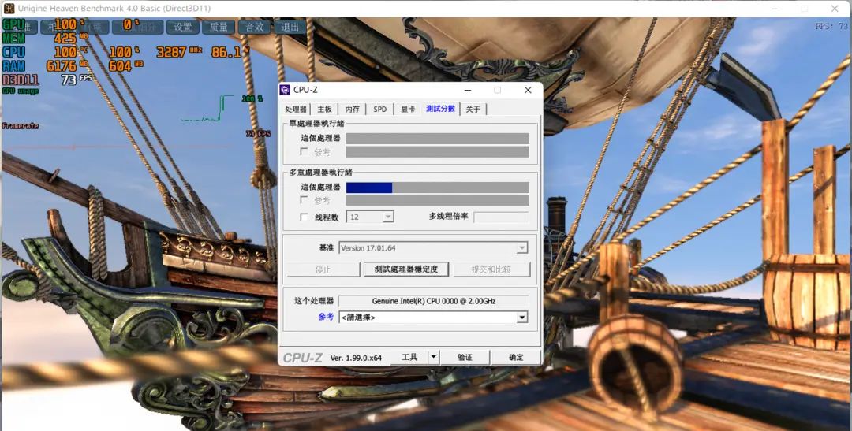Switch to the 显卡 tab
Image resolution: width=852 pixels, height=431 pixels.
[x=408, y=109]
